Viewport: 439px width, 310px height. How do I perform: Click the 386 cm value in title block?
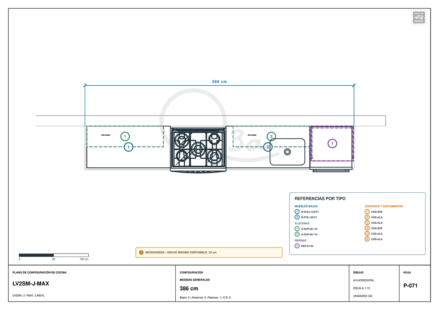click(x=189, y=289)
